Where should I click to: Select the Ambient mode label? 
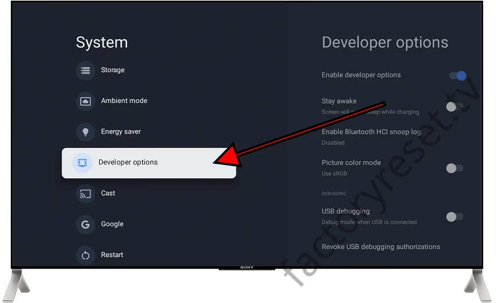click(124, 101)
